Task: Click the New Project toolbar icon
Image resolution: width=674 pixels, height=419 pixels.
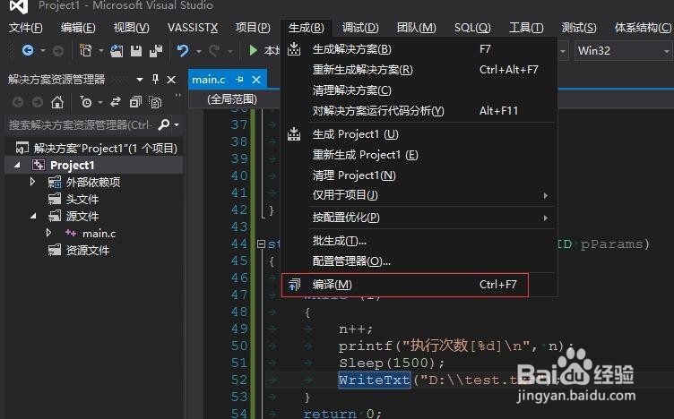Action: pos(86,51)
